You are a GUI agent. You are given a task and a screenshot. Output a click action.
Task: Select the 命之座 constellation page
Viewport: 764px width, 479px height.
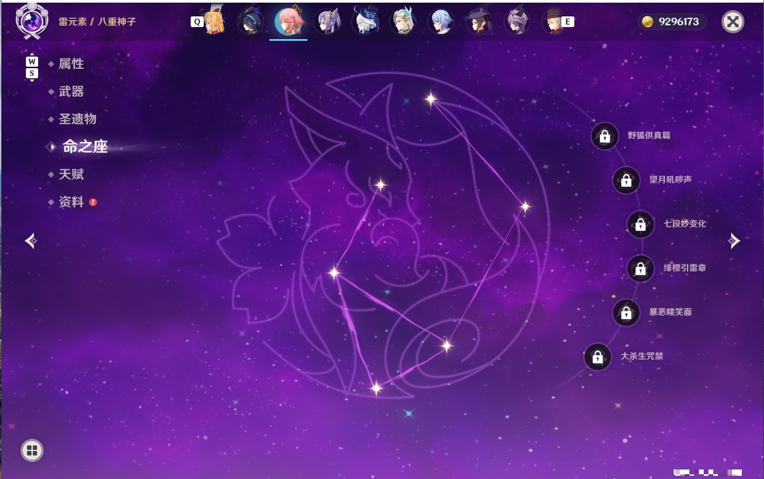(85, 147)
